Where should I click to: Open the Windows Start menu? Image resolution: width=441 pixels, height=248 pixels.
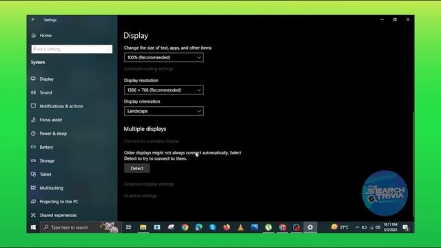(33, 227)
